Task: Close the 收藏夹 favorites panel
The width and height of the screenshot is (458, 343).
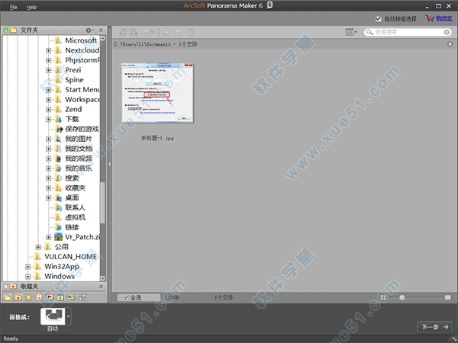Action: (x=101, y=287)
